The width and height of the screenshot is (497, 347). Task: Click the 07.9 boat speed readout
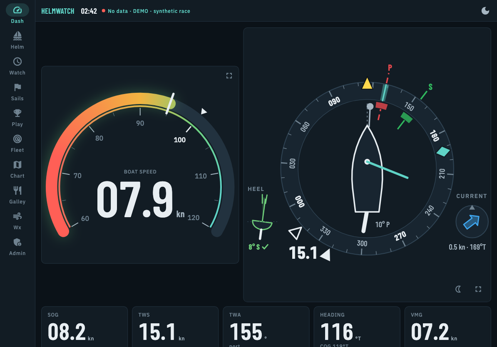click(x=135, y=200)
